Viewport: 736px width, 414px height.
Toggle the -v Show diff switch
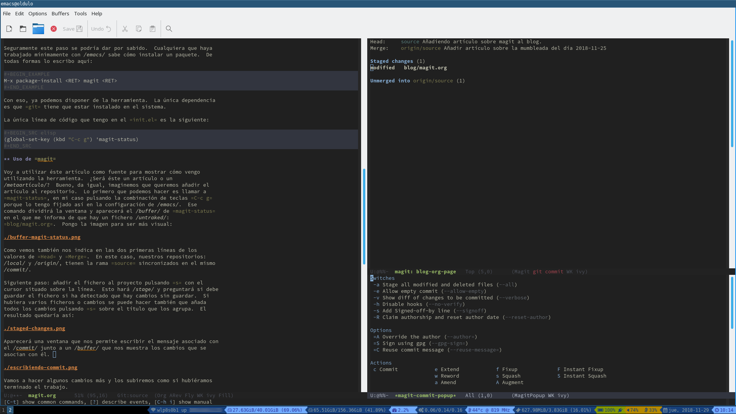[x=451, y=298]
